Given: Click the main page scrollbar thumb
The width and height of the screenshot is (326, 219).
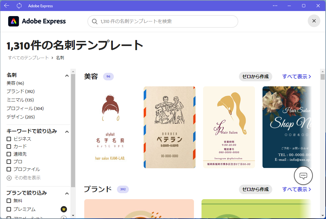Looking at the screenshot, I should 323,77.
